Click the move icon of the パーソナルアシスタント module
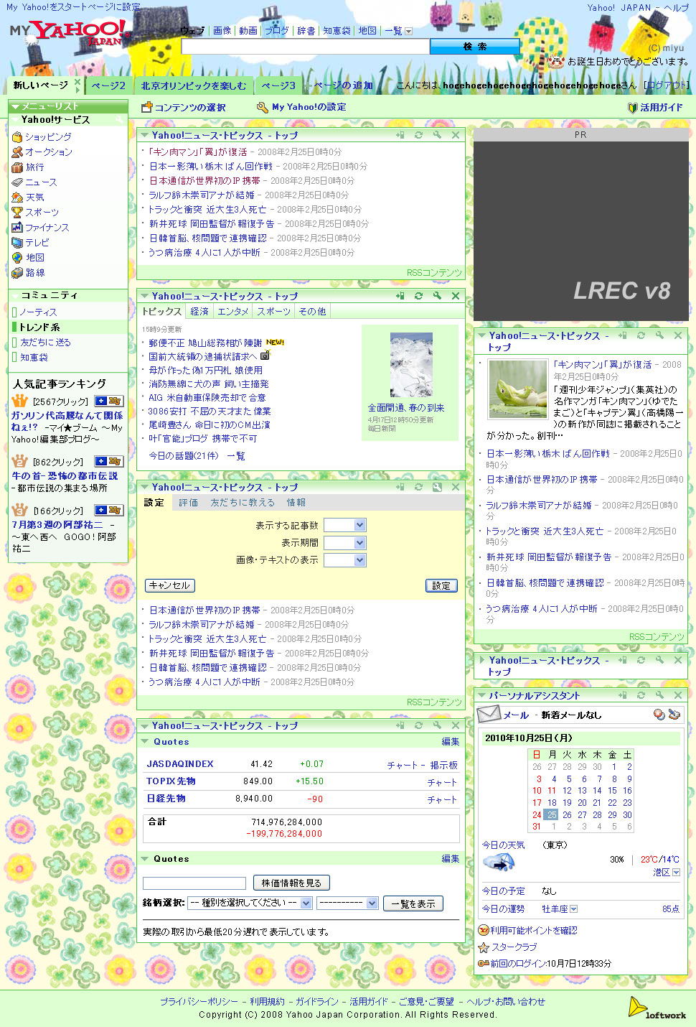696x1027 pixels. [623, 695]
